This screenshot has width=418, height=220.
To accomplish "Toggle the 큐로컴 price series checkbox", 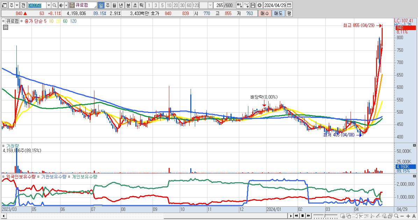I will (x=3, y=21).
